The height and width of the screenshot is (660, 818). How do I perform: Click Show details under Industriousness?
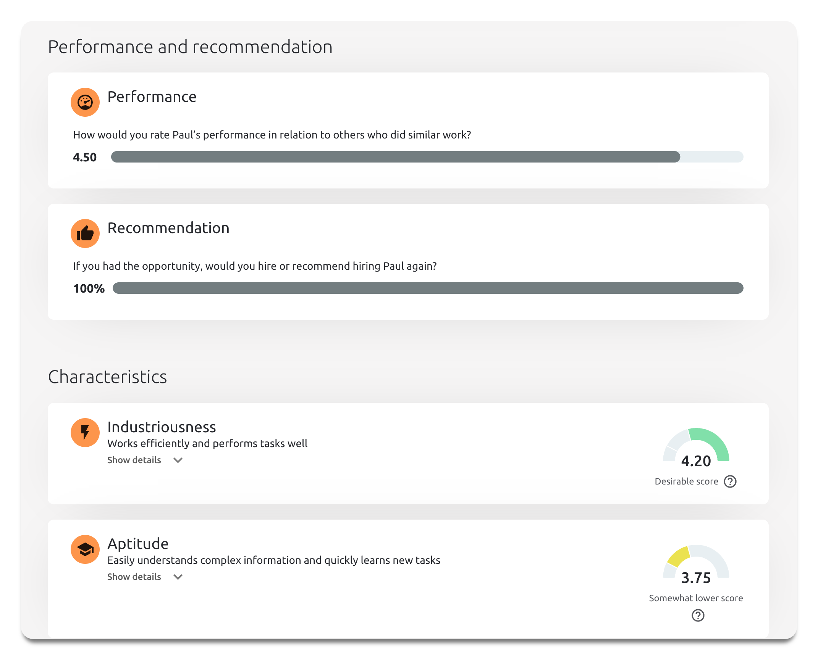[134, 460]
